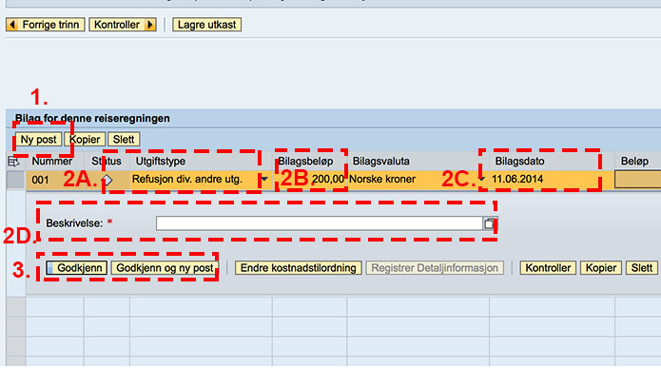Screen dimensions: 661x368
Task: Click the Status column header
Action: coord(107,162)
